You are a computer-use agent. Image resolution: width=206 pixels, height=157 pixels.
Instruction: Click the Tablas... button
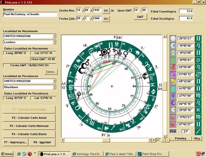coord(51,72)
